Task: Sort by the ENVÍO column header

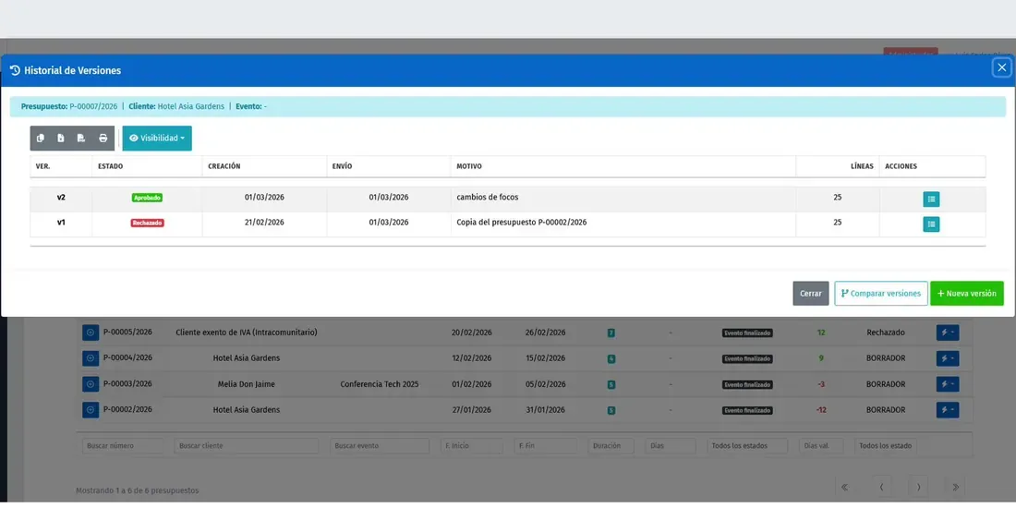Action: [389, 166]
